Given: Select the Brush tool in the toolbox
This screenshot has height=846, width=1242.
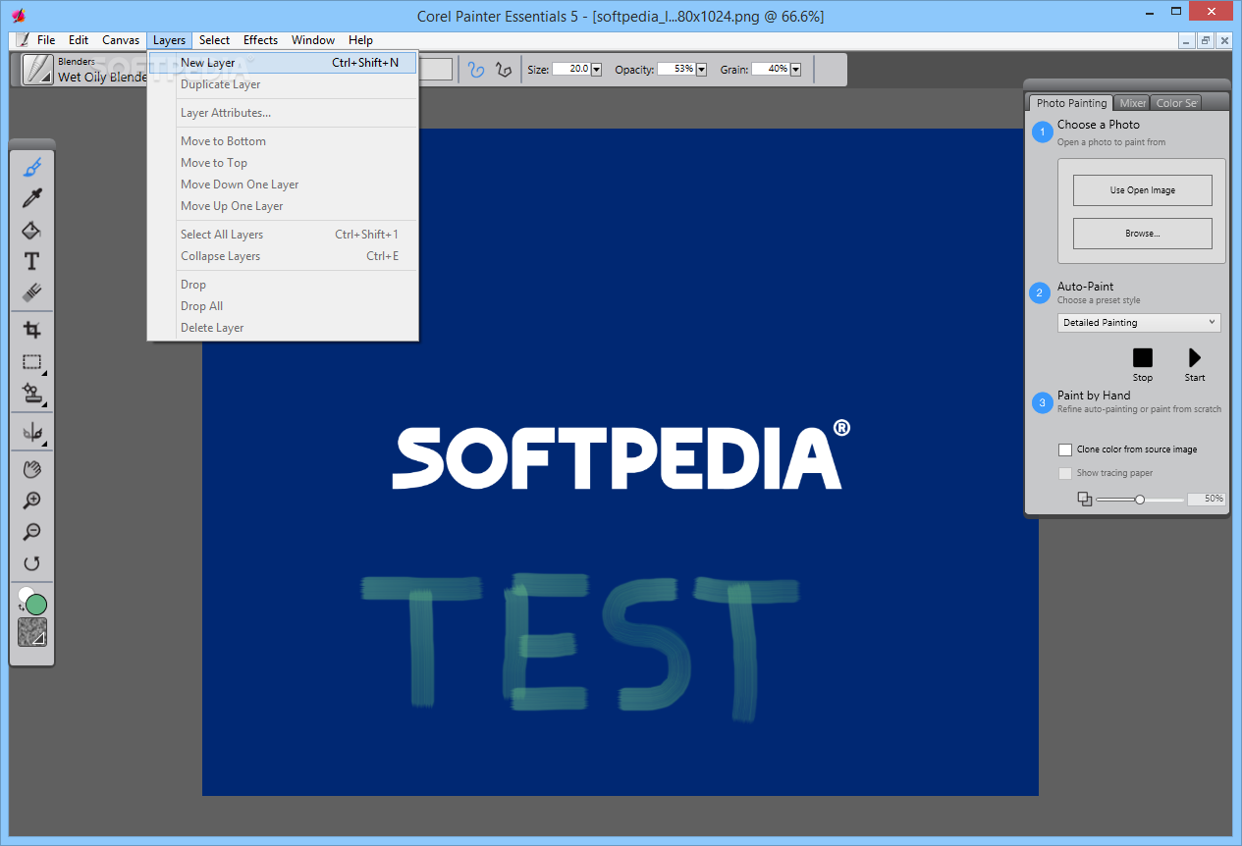Looking at the screenshot, I should coord(32,168).
